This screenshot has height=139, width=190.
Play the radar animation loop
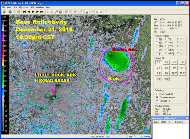(33, 12)
